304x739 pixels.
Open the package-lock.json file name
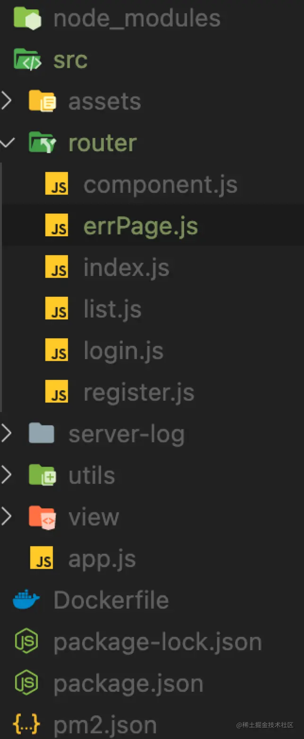158,642
